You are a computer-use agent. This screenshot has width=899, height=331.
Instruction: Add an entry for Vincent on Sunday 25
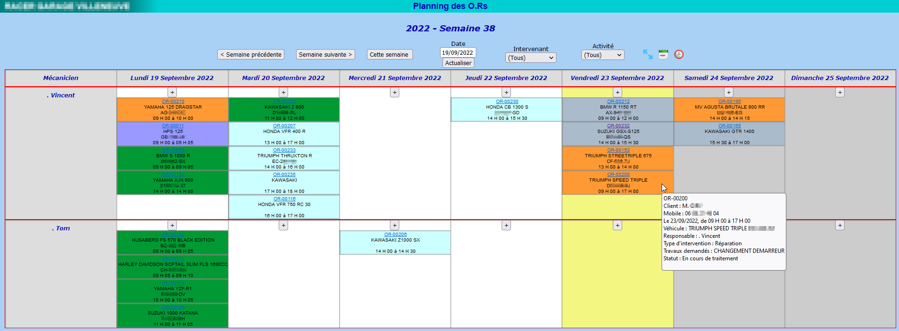[x=839, y=93]
